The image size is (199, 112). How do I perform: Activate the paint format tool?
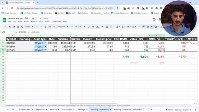click(22, 27)
